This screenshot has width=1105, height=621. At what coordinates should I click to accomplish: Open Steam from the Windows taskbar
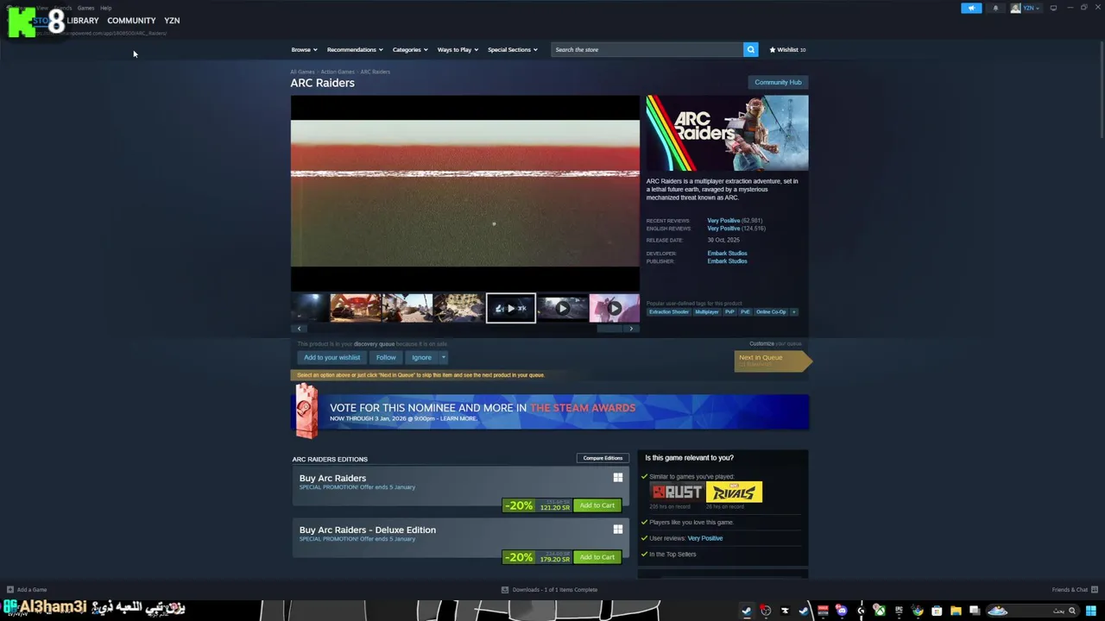pos(747,611)
